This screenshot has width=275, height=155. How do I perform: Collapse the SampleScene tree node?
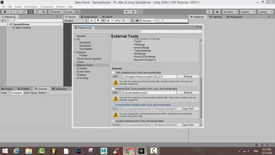click(x=8, y=25)
